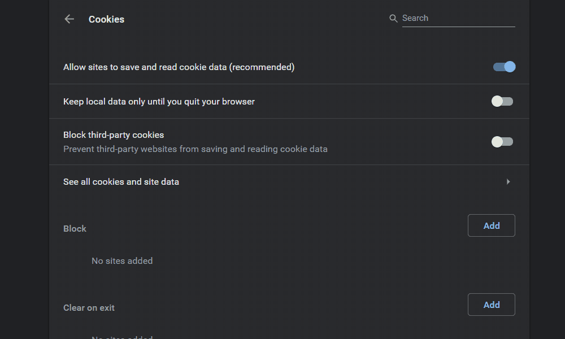Enable keep local data until quit toggle
565x339 pixels.
pos(502,101)
